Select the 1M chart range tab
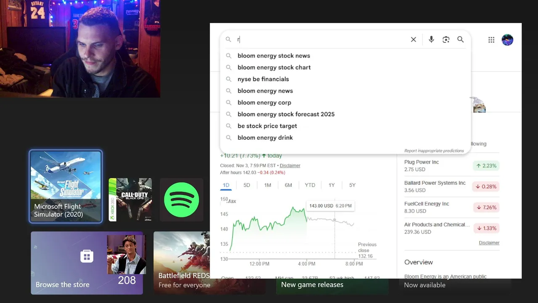The width and height of the screenshot is (538, 303). coord(268,185)
